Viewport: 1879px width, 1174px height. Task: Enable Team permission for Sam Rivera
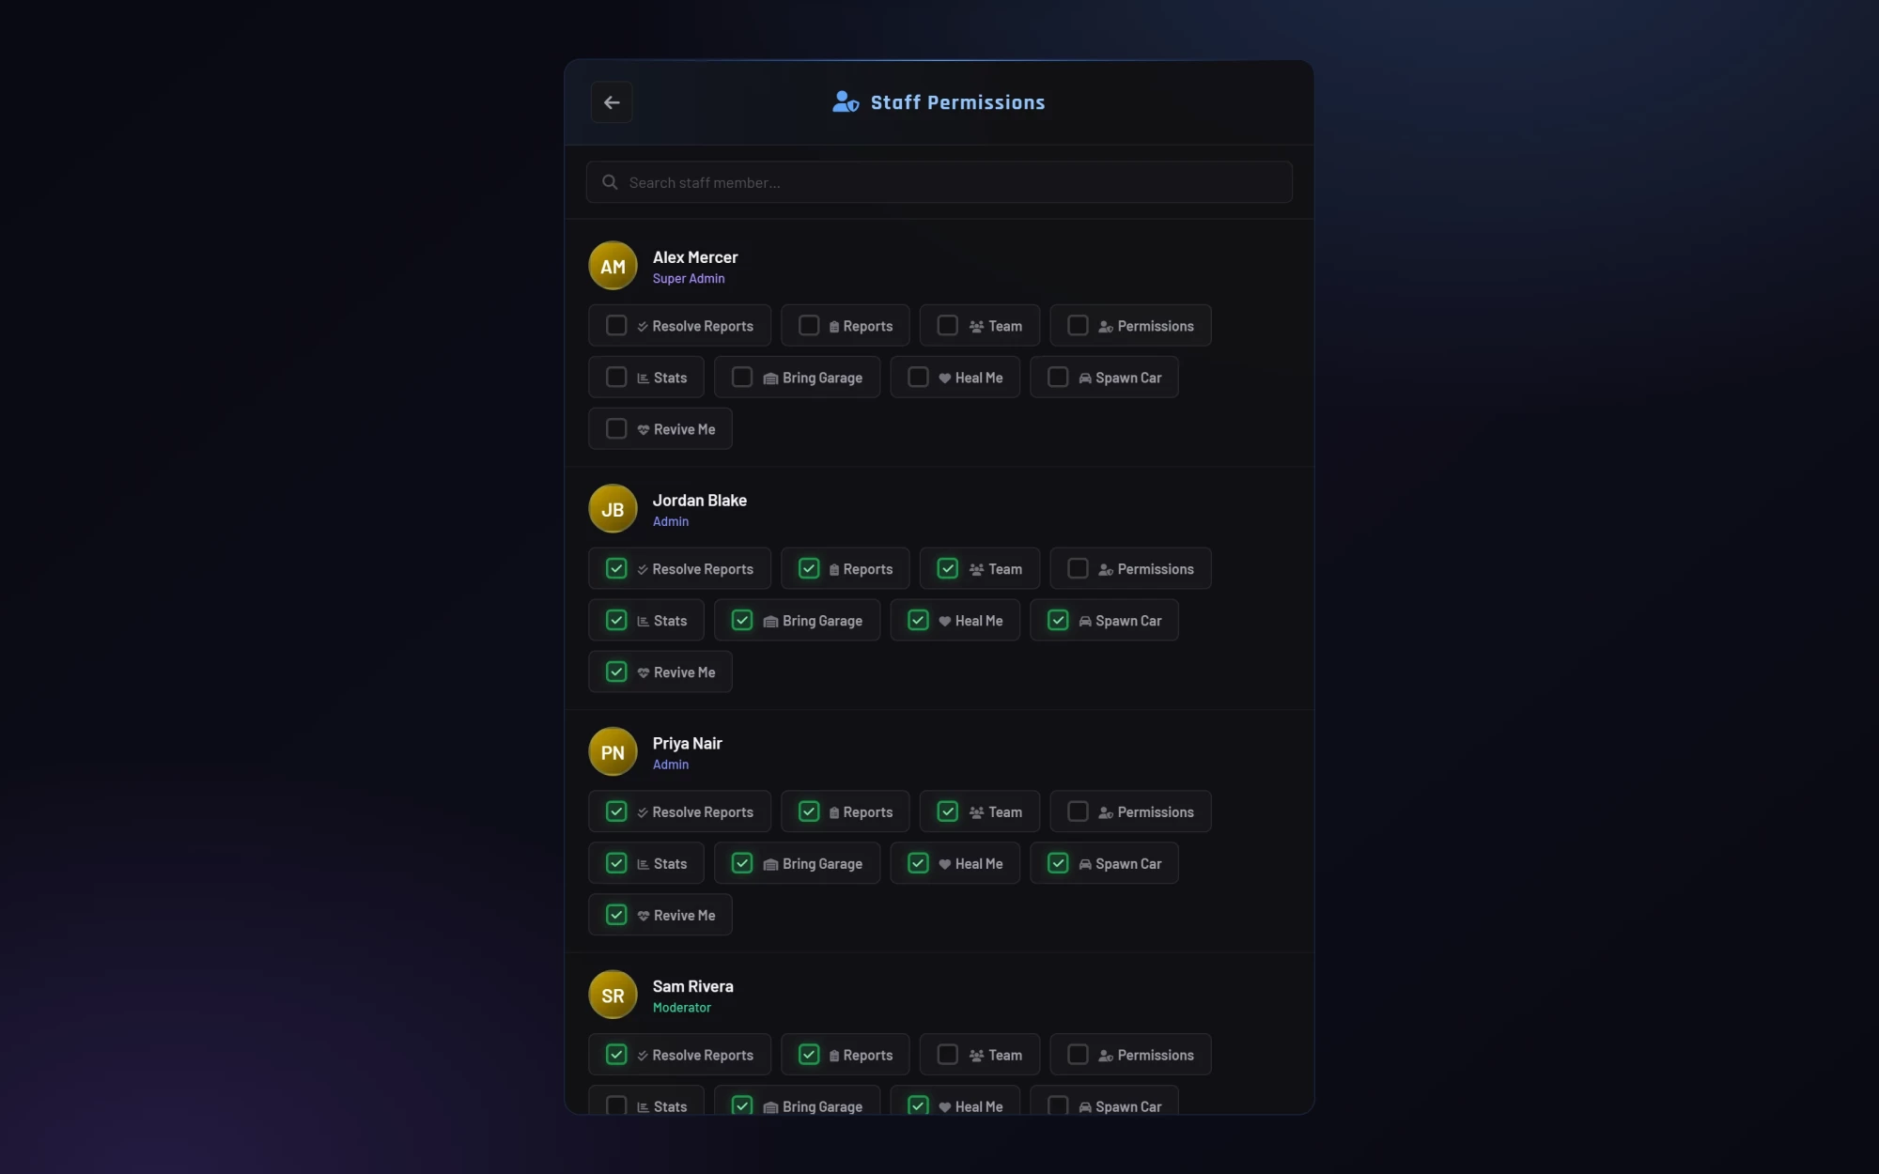(948, 1055)
